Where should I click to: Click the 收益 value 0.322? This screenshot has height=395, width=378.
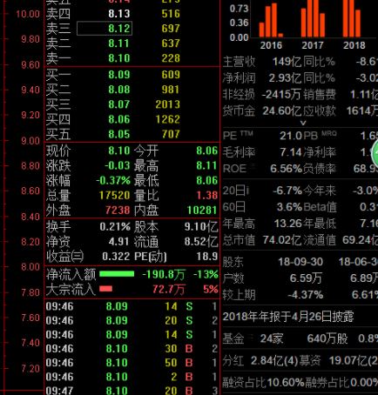pos(116,257)
